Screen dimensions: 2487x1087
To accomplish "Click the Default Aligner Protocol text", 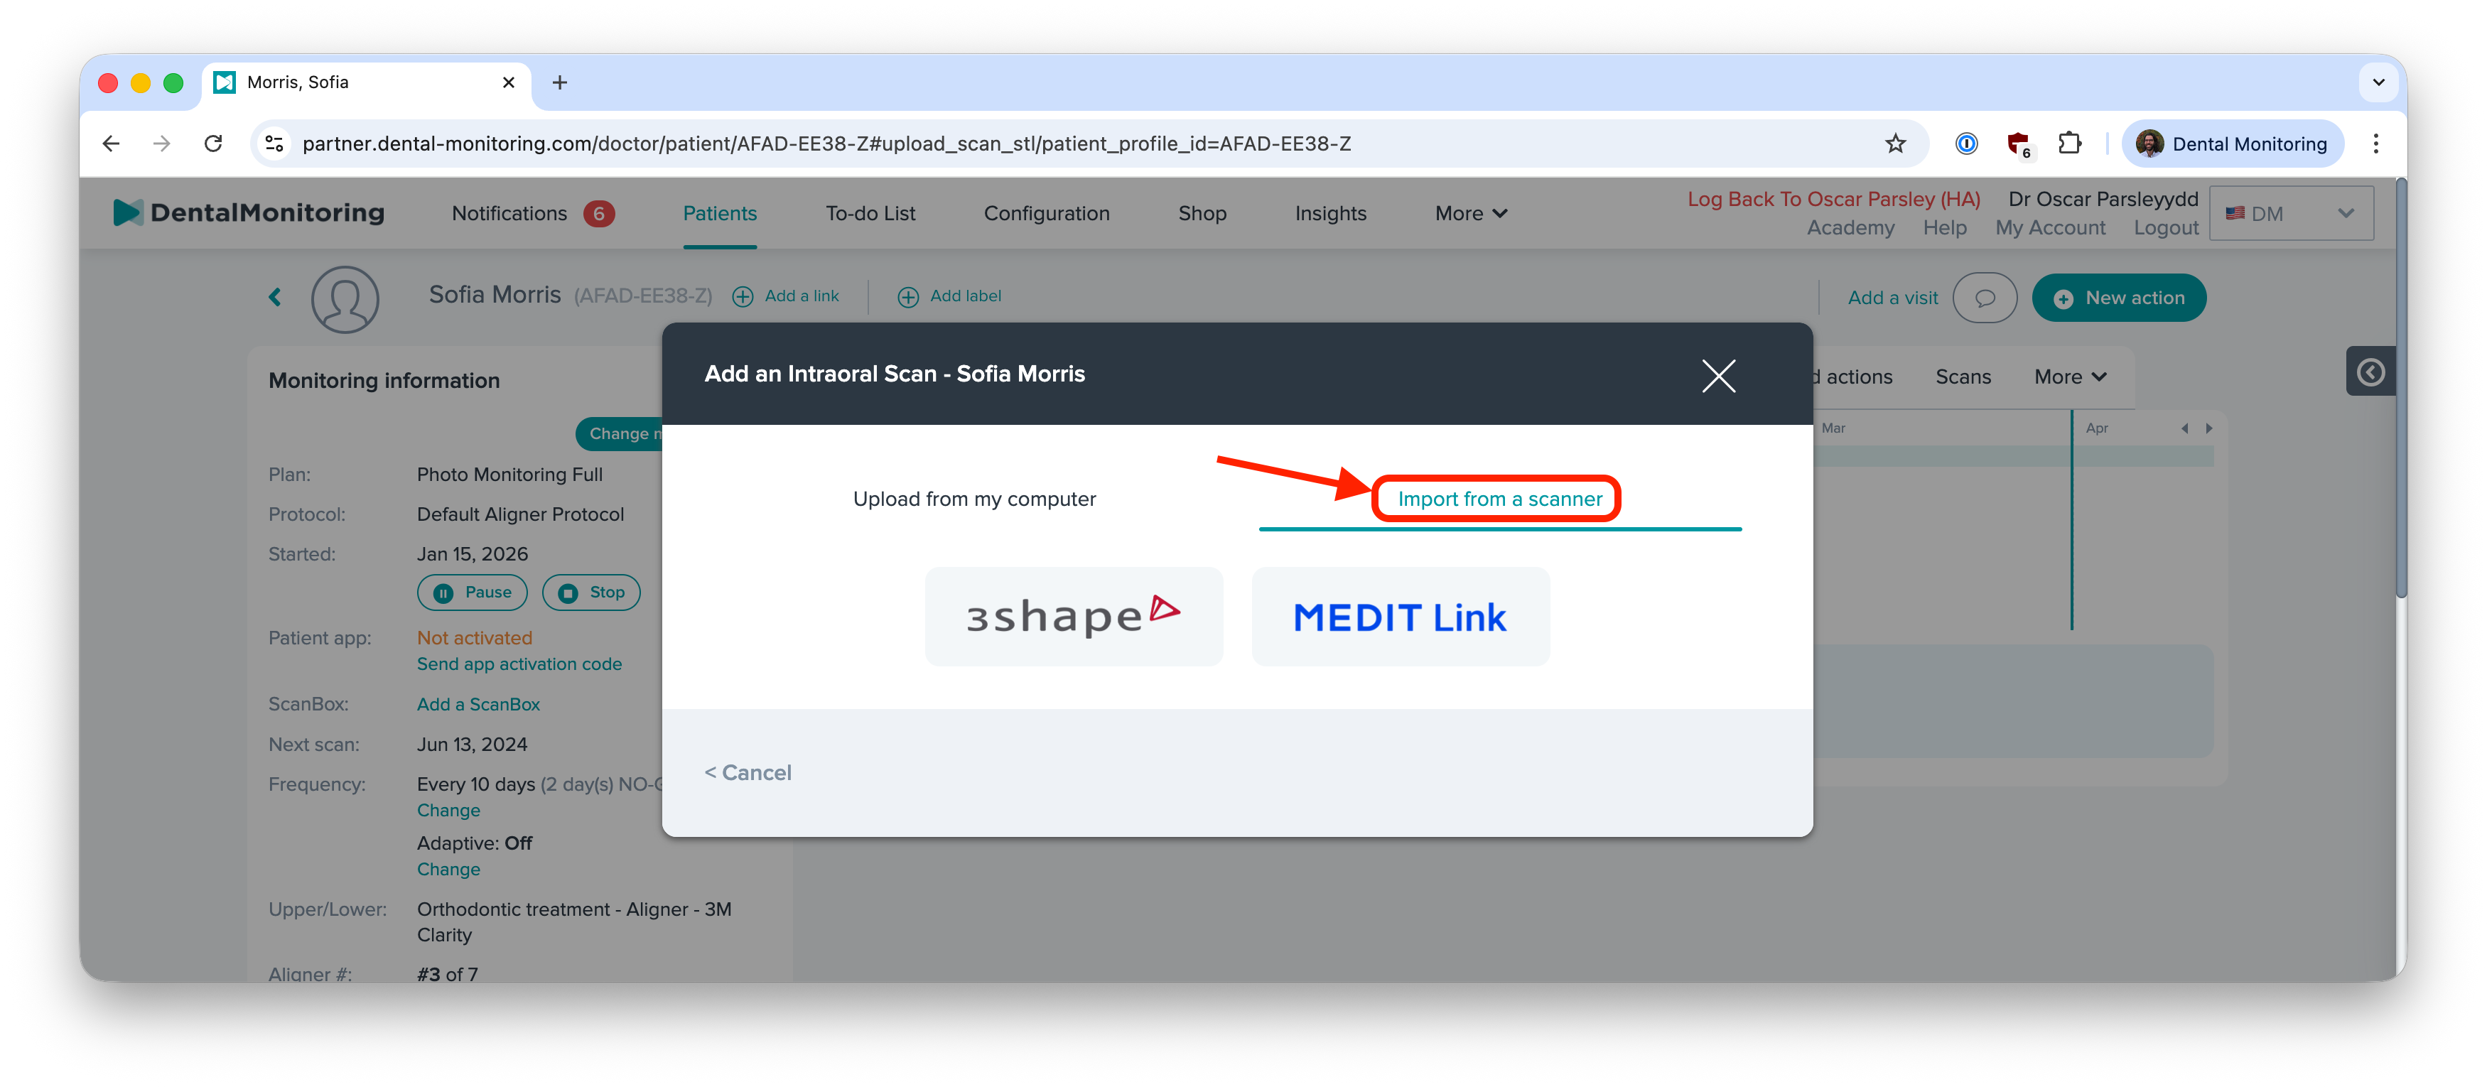I will click(x=520, y=514).
